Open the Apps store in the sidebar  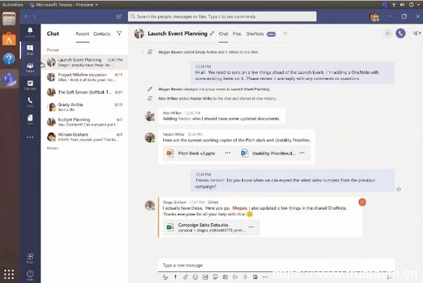point(30,258)
